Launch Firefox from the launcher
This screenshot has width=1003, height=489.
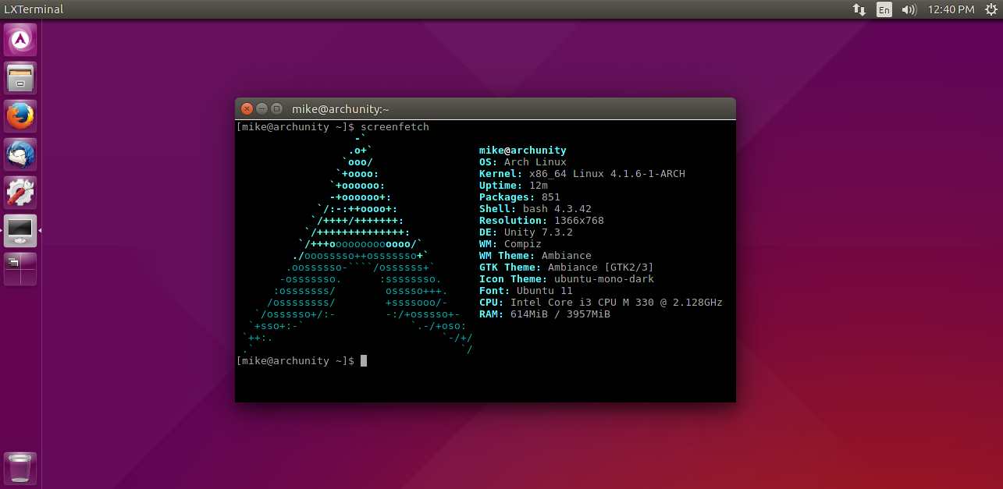pos(20,116)
